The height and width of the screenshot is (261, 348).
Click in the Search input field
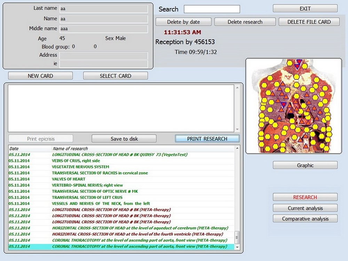pos(212,9)
